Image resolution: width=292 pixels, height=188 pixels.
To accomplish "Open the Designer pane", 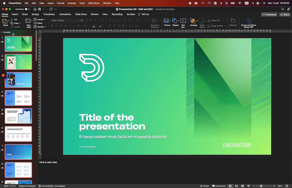I will (233, 22).
